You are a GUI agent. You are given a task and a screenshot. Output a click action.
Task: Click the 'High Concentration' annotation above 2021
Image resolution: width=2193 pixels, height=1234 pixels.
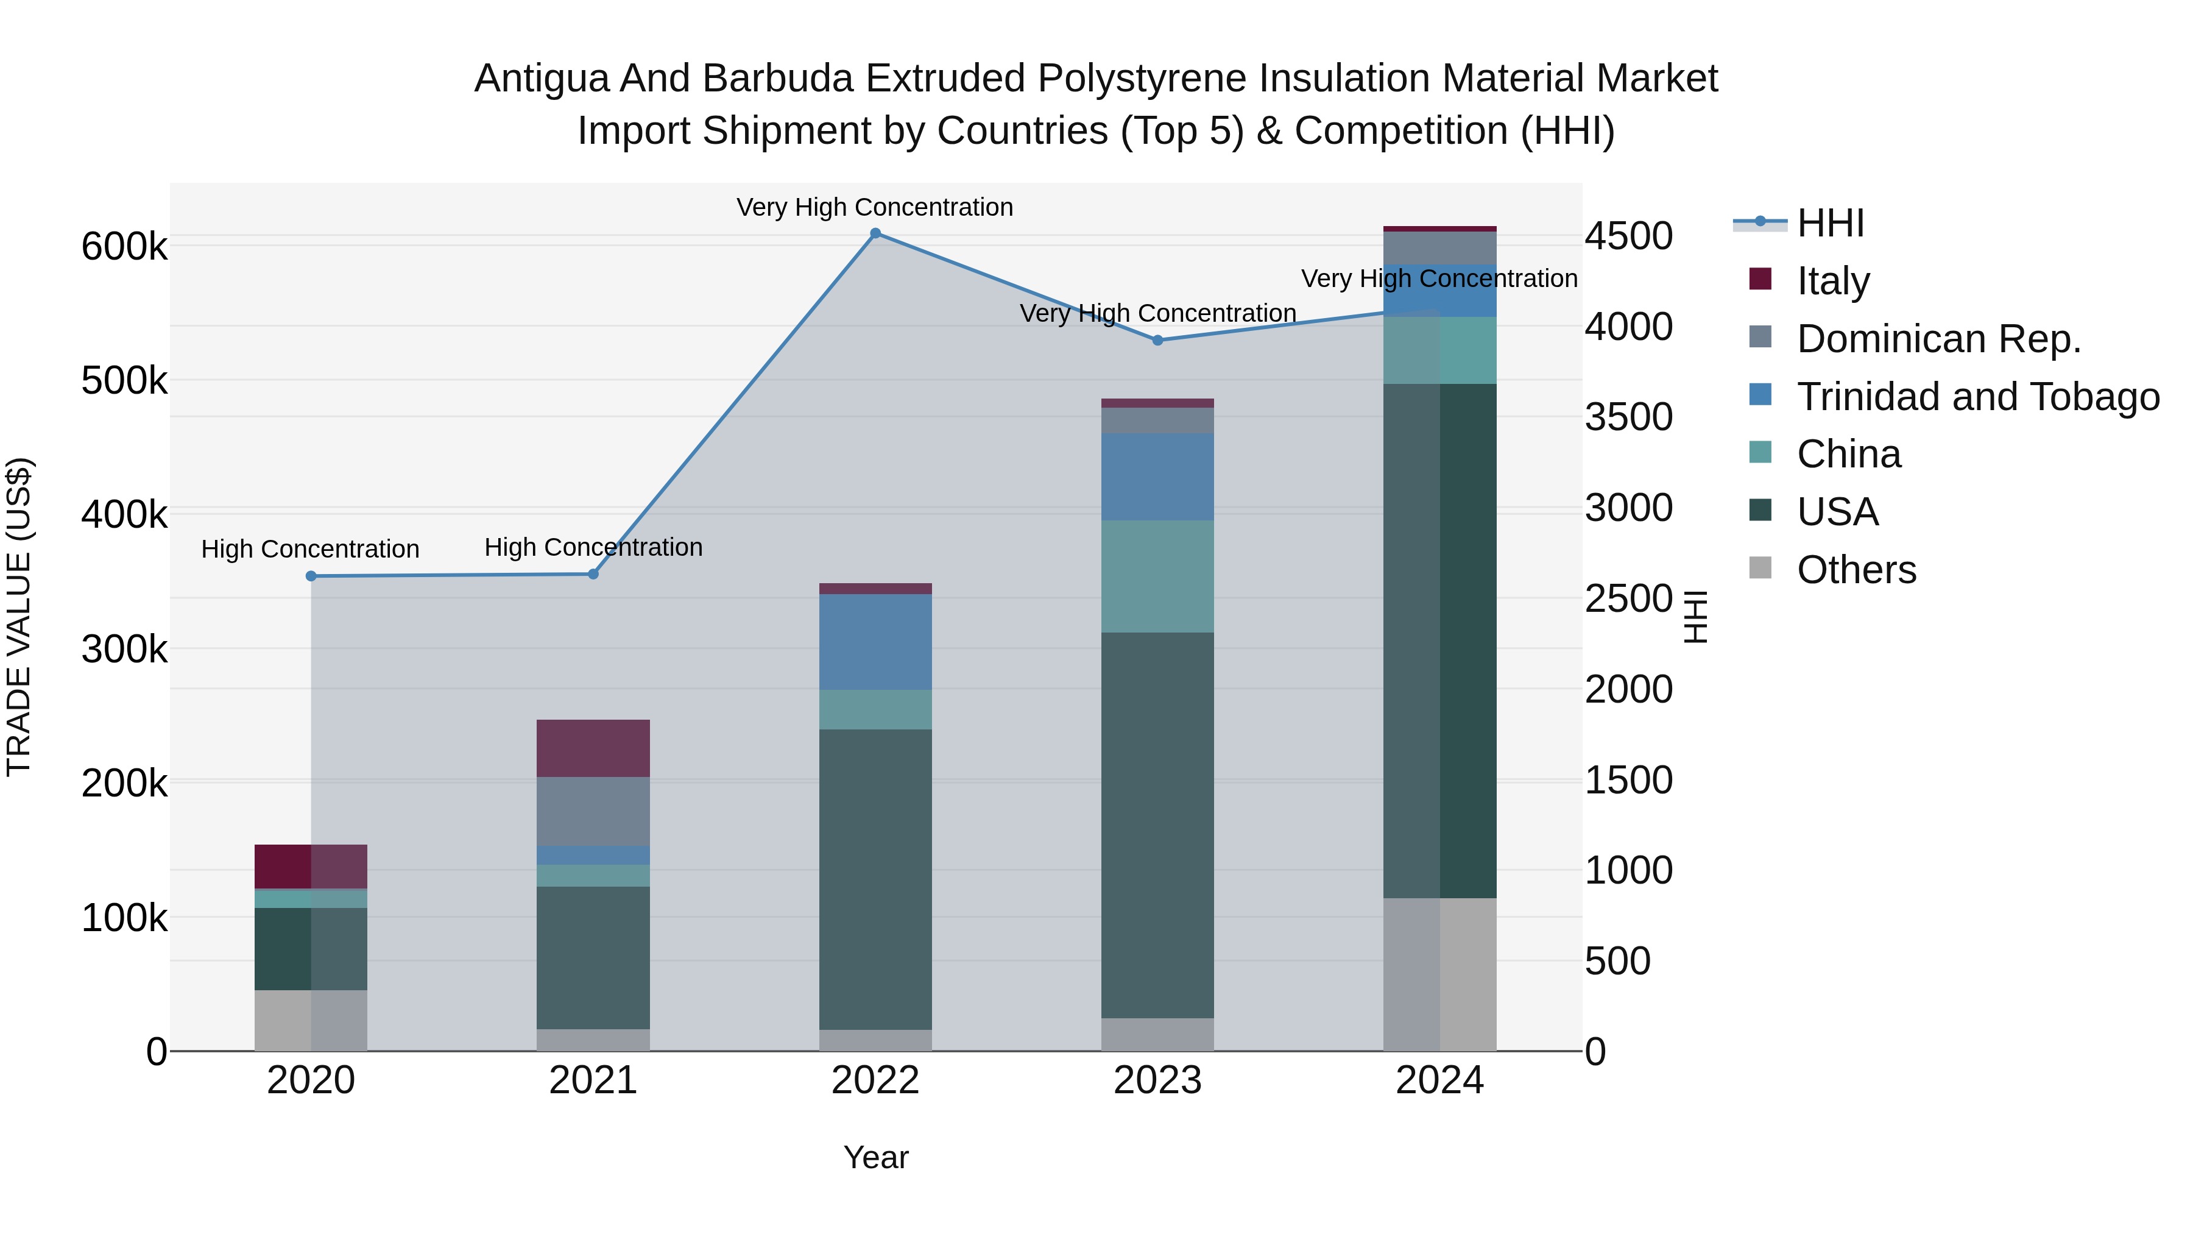point(593,547)
